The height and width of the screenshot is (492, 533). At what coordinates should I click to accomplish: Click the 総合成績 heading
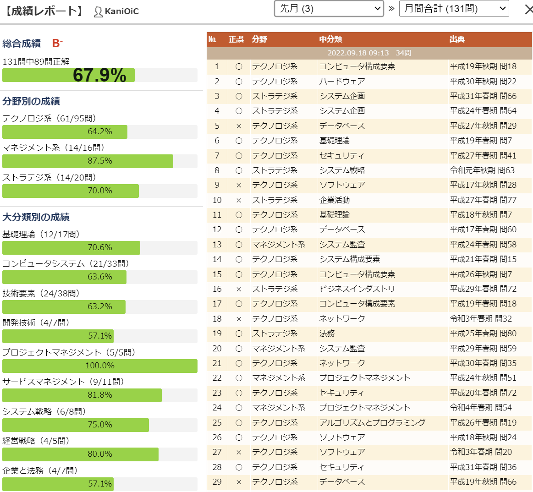pyautogui.click(x=22, y=44)
